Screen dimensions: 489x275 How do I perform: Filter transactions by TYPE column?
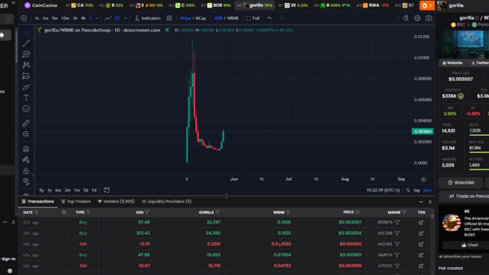(x=88, y=212)
